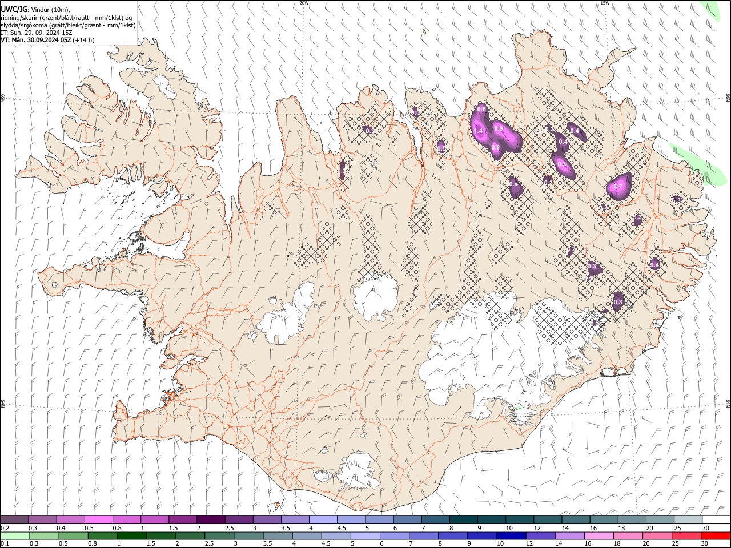
Task: Select the 1 darkest green swatch, bottom legend row
Action: (132, 535)
